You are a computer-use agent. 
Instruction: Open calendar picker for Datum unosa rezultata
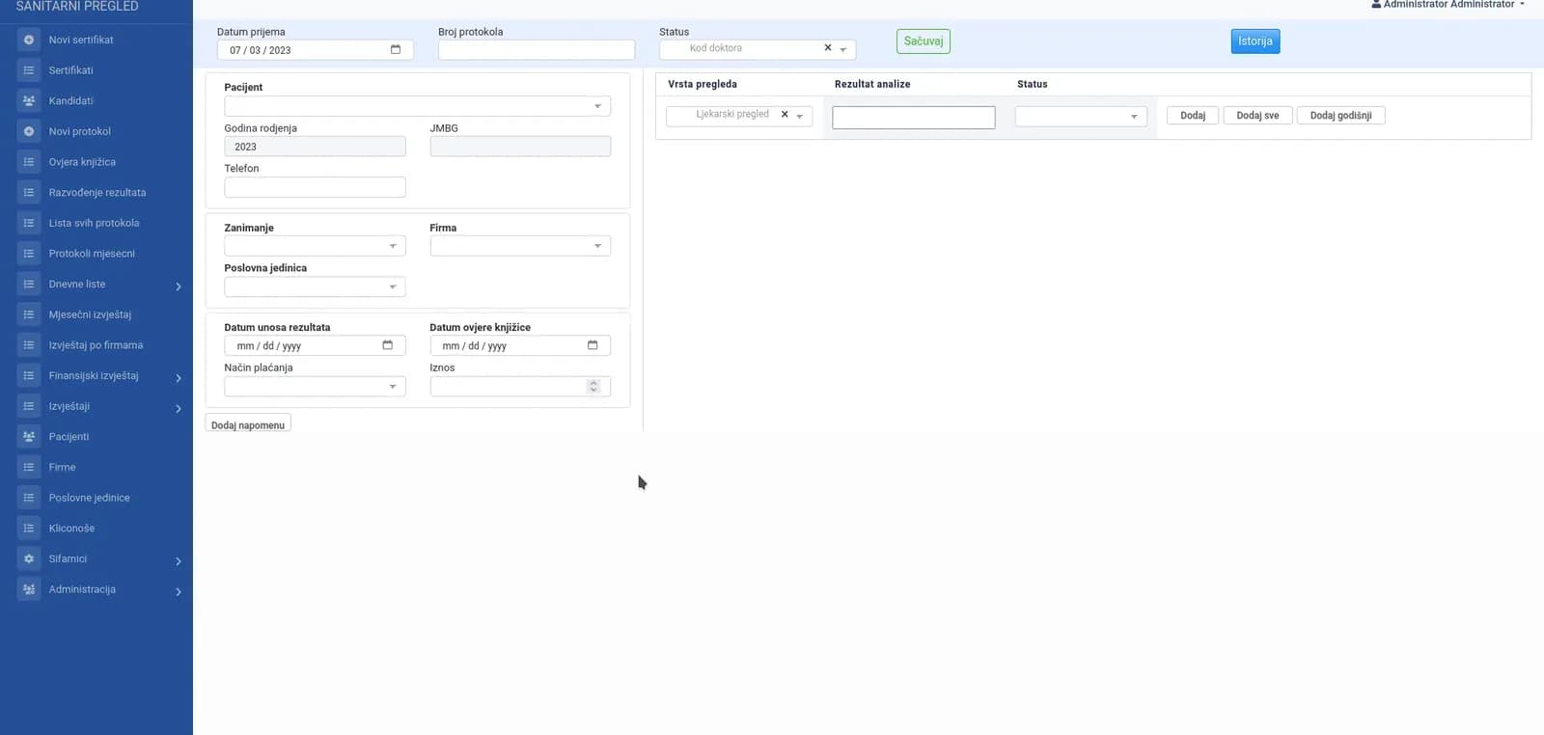point(388,345)
